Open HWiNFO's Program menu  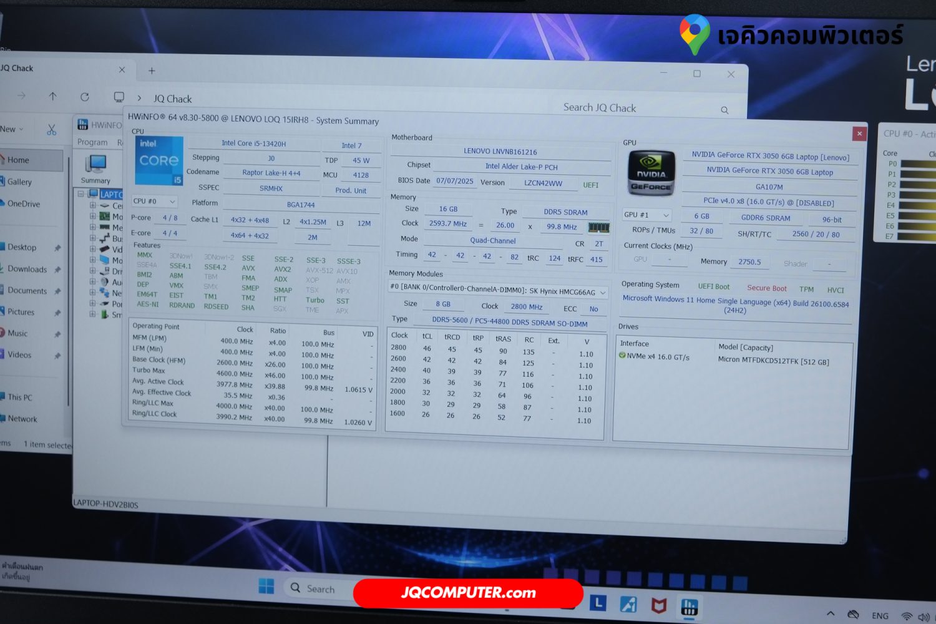click(x=92, y=142)
